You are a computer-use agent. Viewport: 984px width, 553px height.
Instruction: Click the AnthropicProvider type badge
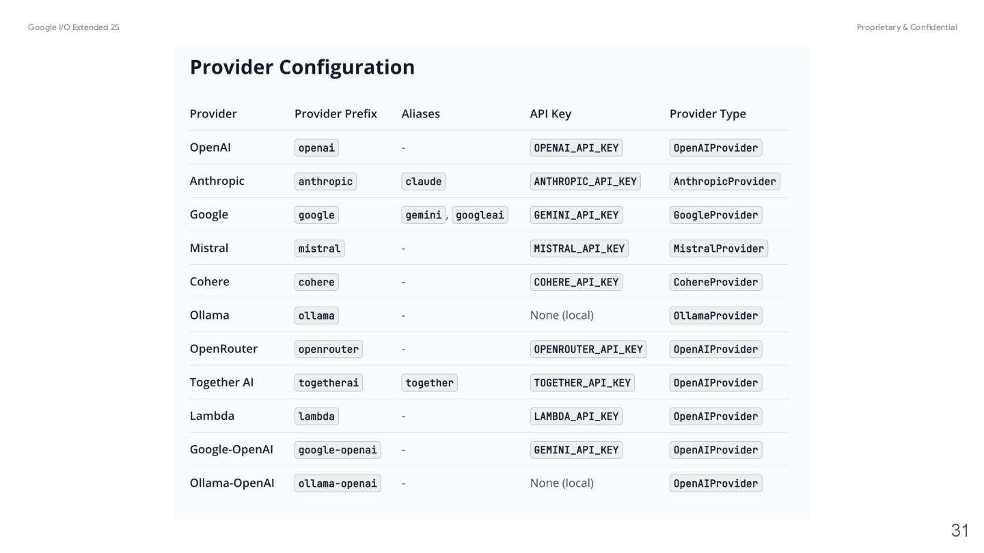click(x=724, y=181)
